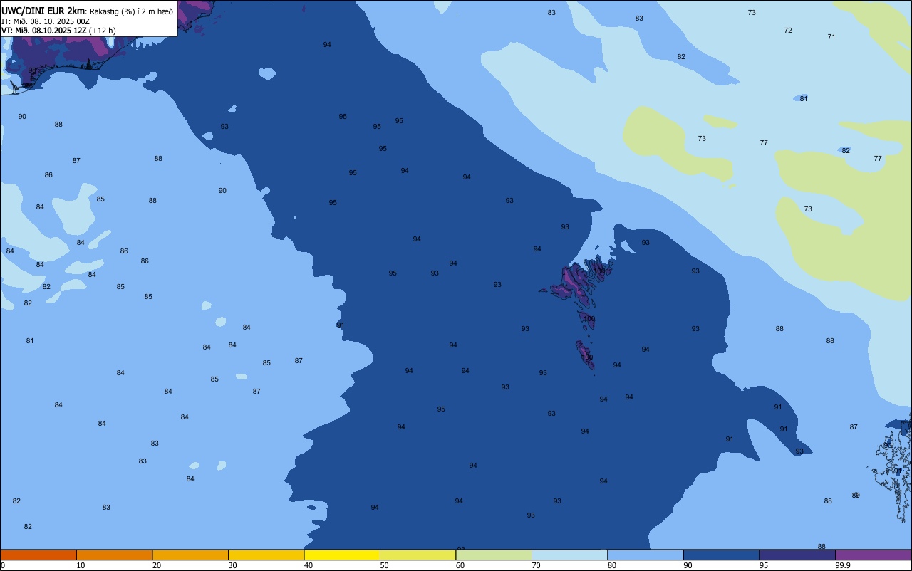This screenshot has width=912, height=571.
Task: Click the 100 label on the northernmost purple island
Action: (x=599, y=271)
